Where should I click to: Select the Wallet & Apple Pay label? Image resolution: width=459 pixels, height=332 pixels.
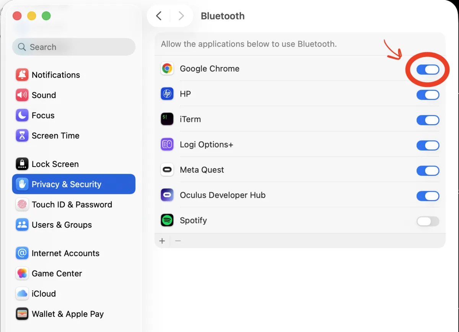(68, 314)
